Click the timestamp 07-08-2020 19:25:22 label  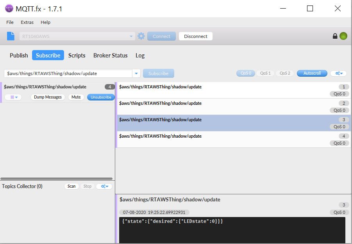pos(154,212)
